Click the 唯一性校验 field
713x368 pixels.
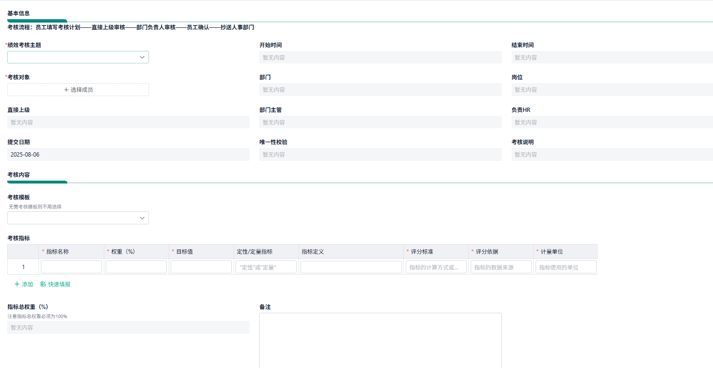380,155
